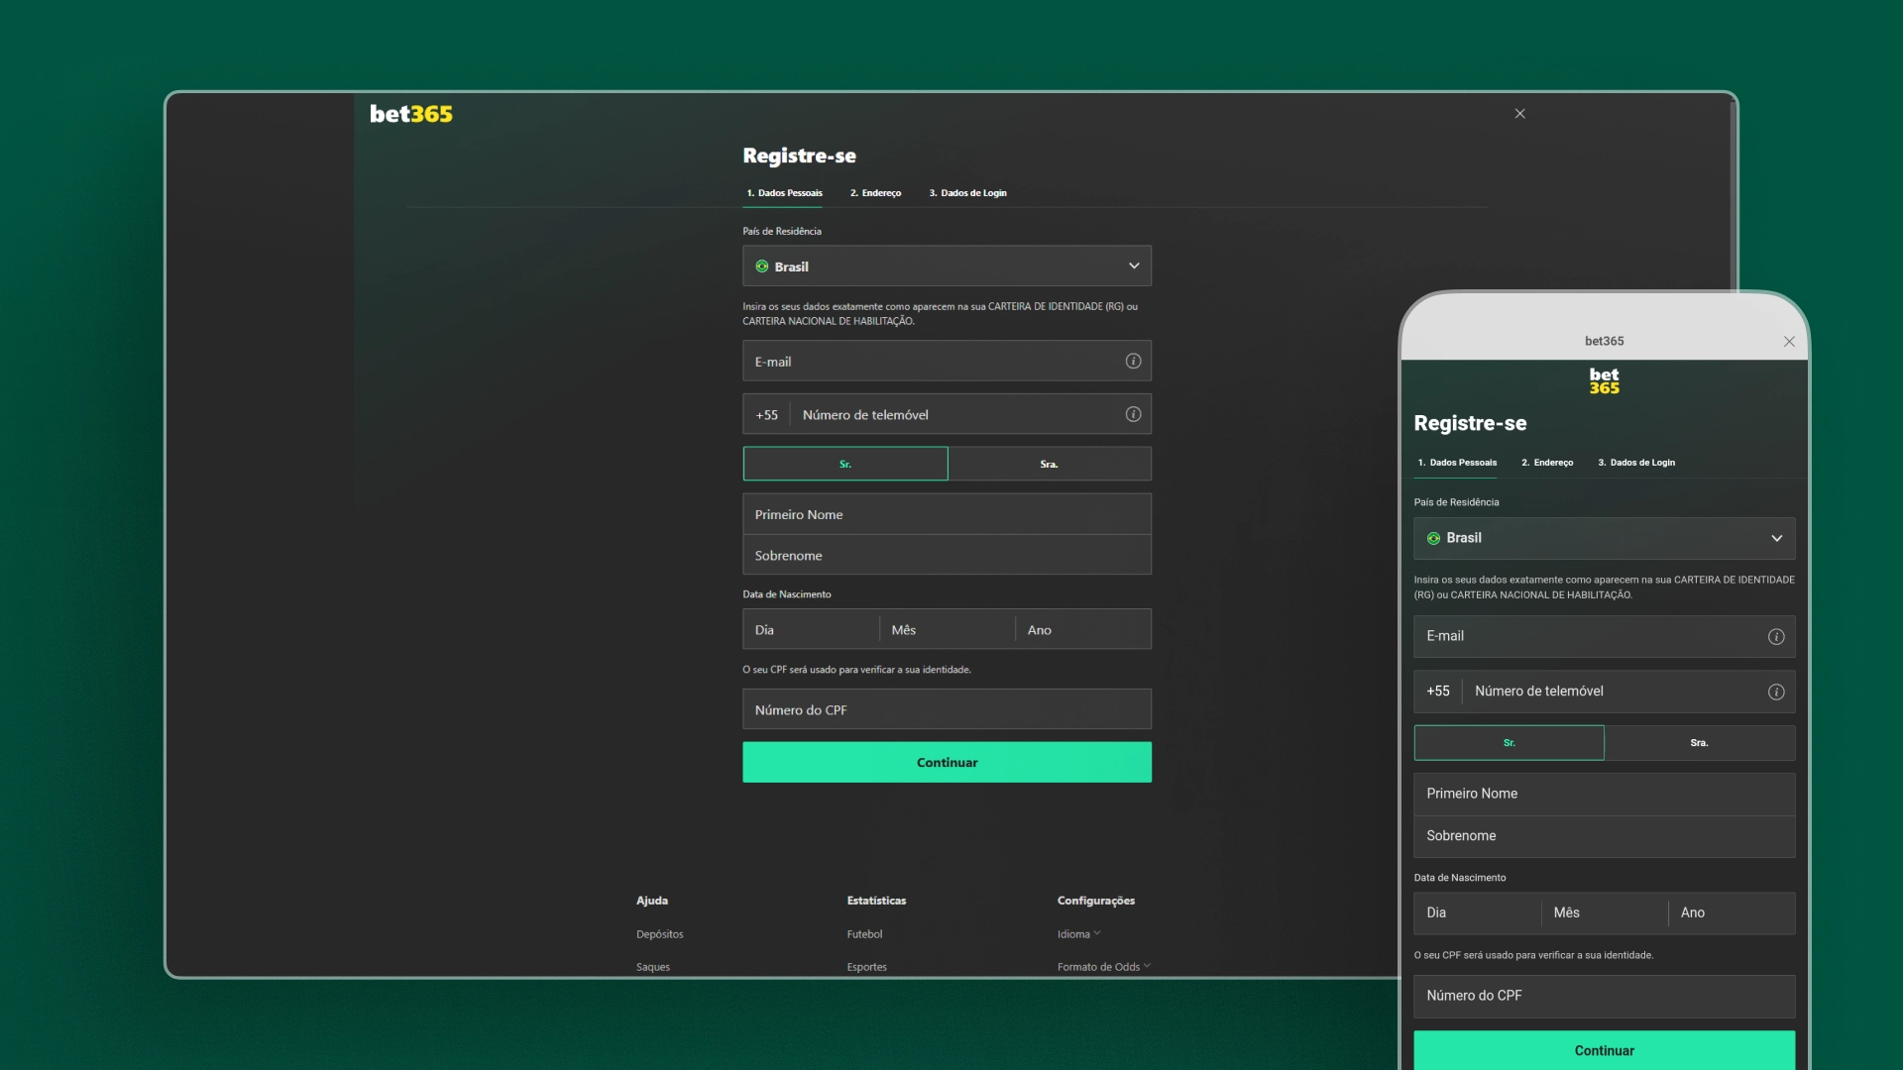Click +55 country code on desktop
Screen dimensions: 1903x1070
pyautogui.click(x=767, y=415)
